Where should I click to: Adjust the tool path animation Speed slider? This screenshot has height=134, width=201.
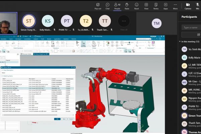click(x=130, y=43)
